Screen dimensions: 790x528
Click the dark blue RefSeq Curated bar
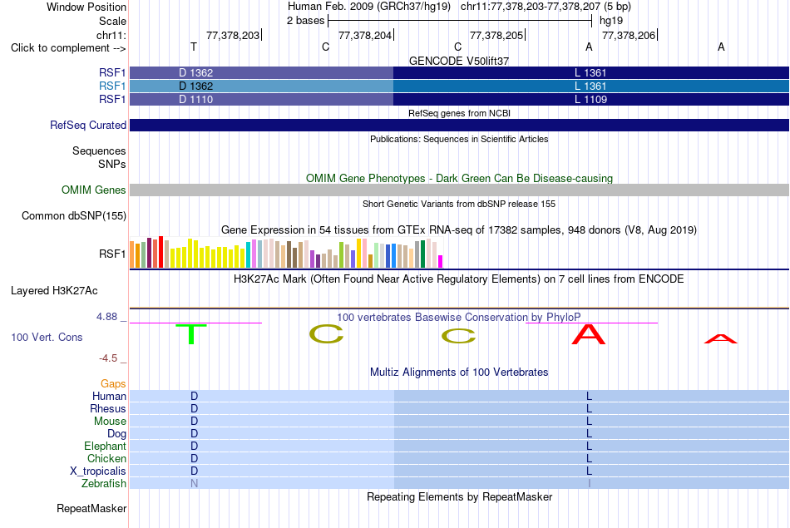459,125
